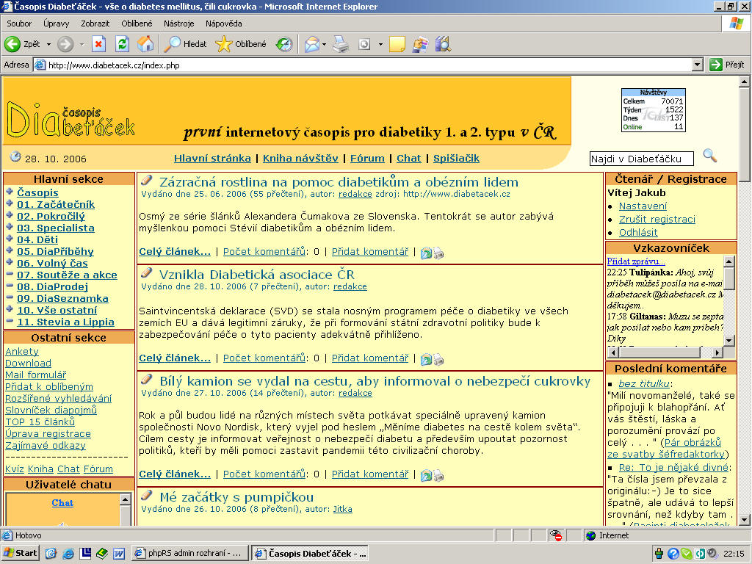Image resolution: width=752 pixels, height=564 pixels.
Task: Click the Vzkazovníček scroll up arrow
Action: coord(729,261)
